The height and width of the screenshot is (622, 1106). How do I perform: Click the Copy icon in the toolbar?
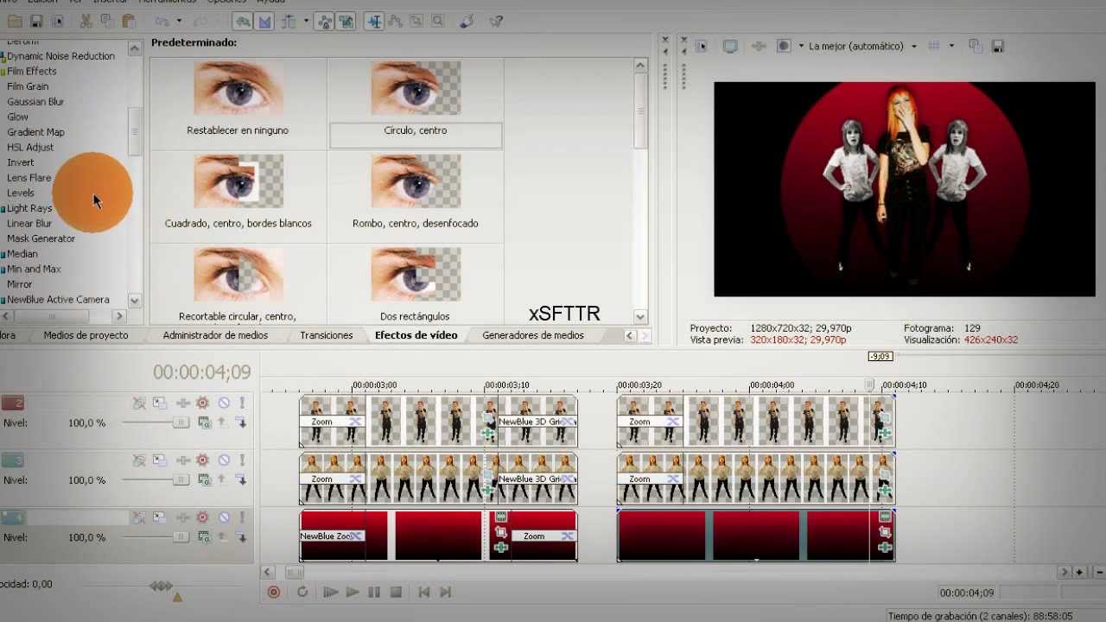tap(107, 21)
